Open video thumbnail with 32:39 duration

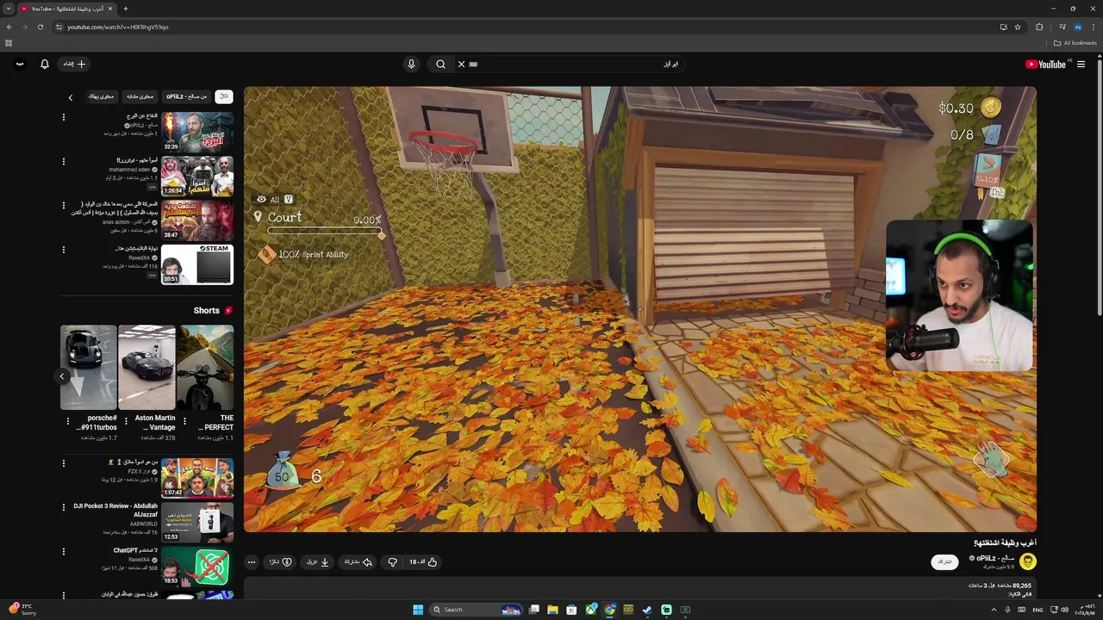click(x=196, y=132)
